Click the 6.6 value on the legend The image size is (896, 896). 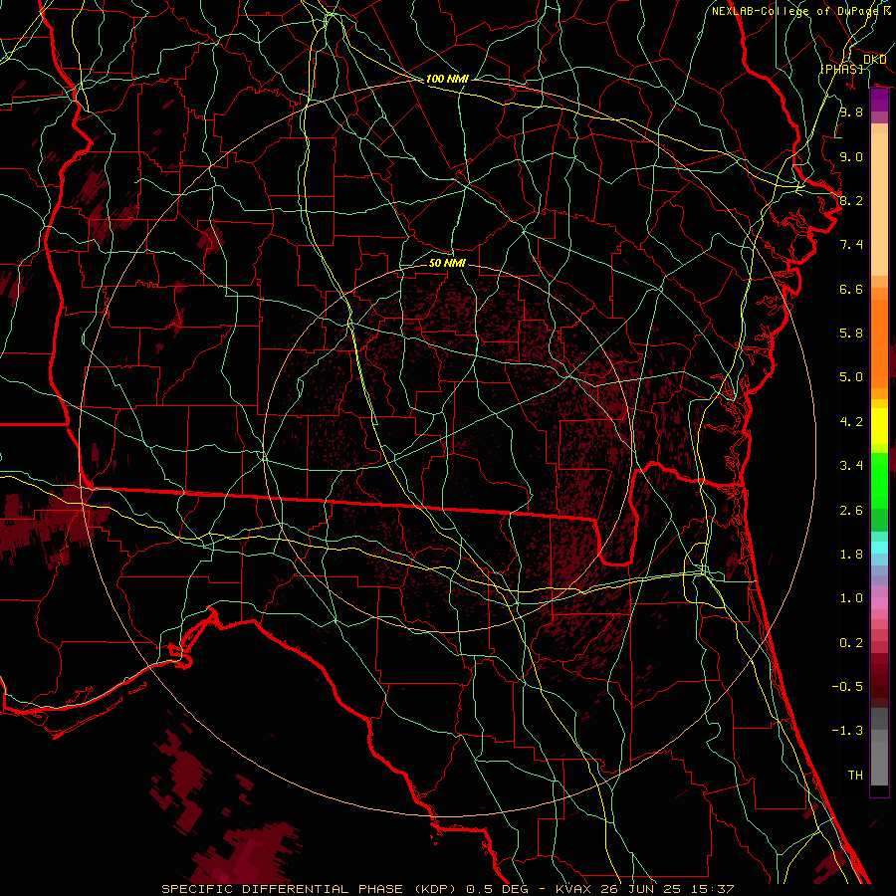click(851, 289)
